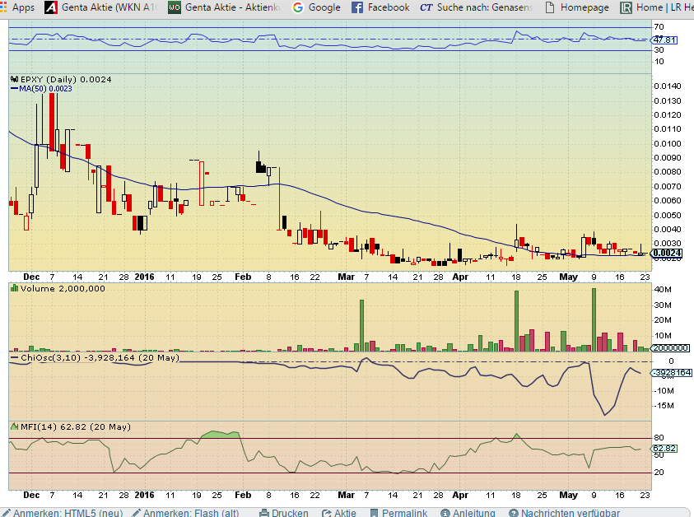Open the Facebook bookmark link
The height and width of the screenshot is (517, 694).
click(389, 7)
